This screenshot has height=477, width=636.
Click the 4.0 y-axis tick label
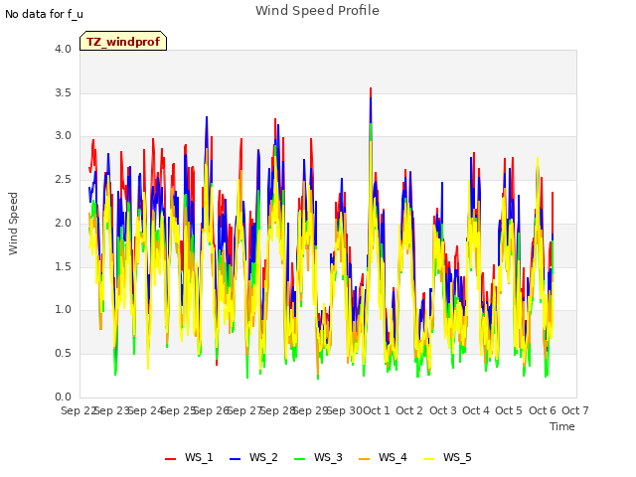[x=64, y=49]
